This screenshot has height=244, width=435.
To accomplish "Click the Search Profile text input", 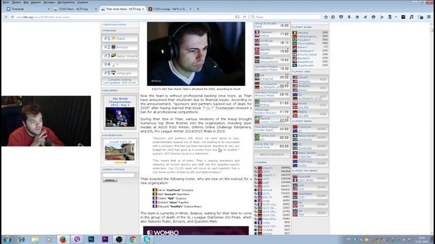I will [x=118, y=175].
